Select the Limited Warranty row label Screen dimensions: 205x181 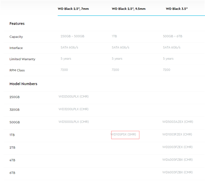(x=22, y=59)
